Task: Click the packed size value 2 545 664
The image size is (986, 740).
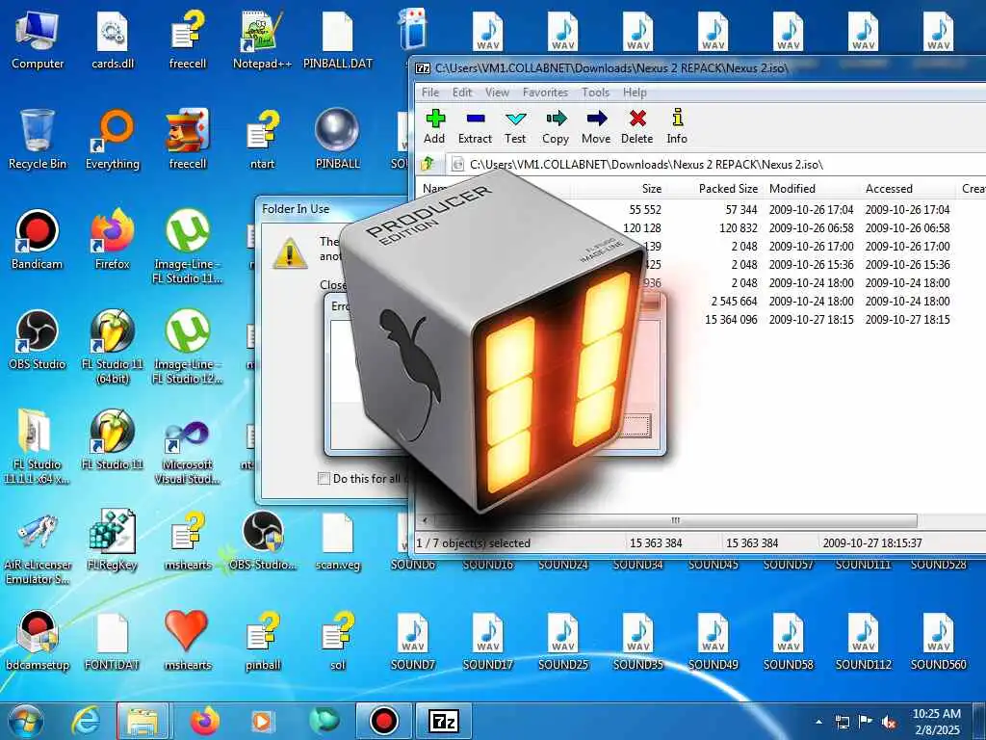Action: coord(734,301)
